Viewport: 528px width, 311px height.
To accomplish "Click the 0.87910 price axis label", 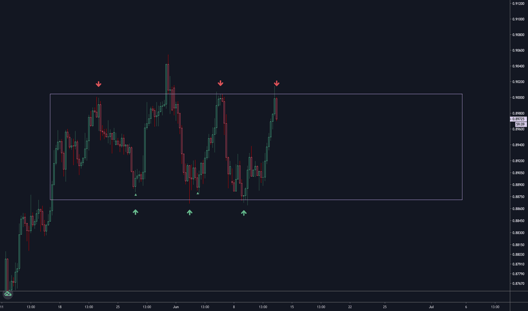I will [x=518, y=264].
